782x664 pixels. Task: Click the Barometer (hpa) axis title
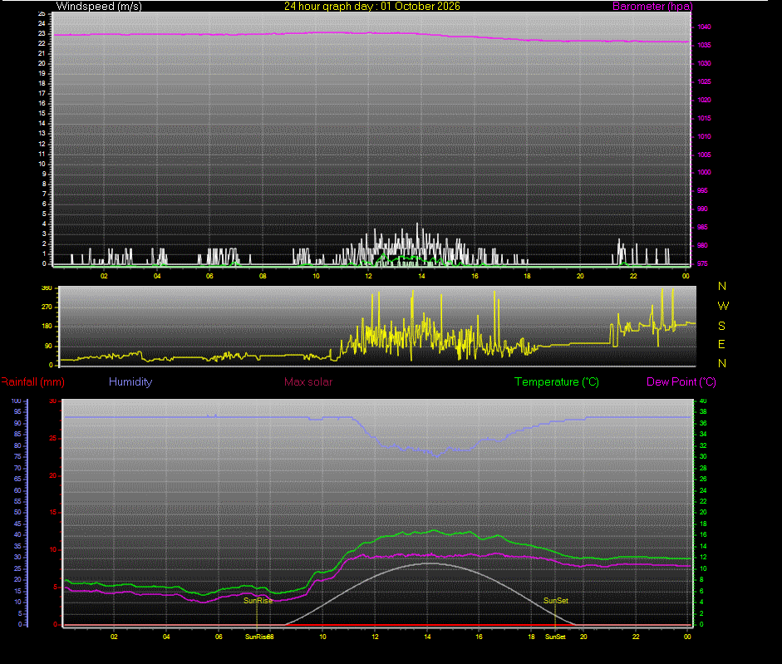(652, 6)
